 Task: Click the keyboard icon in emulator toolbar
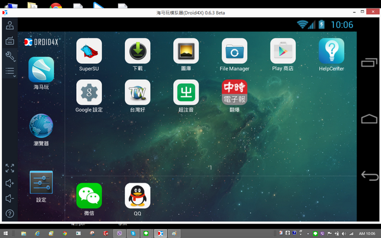10,40
